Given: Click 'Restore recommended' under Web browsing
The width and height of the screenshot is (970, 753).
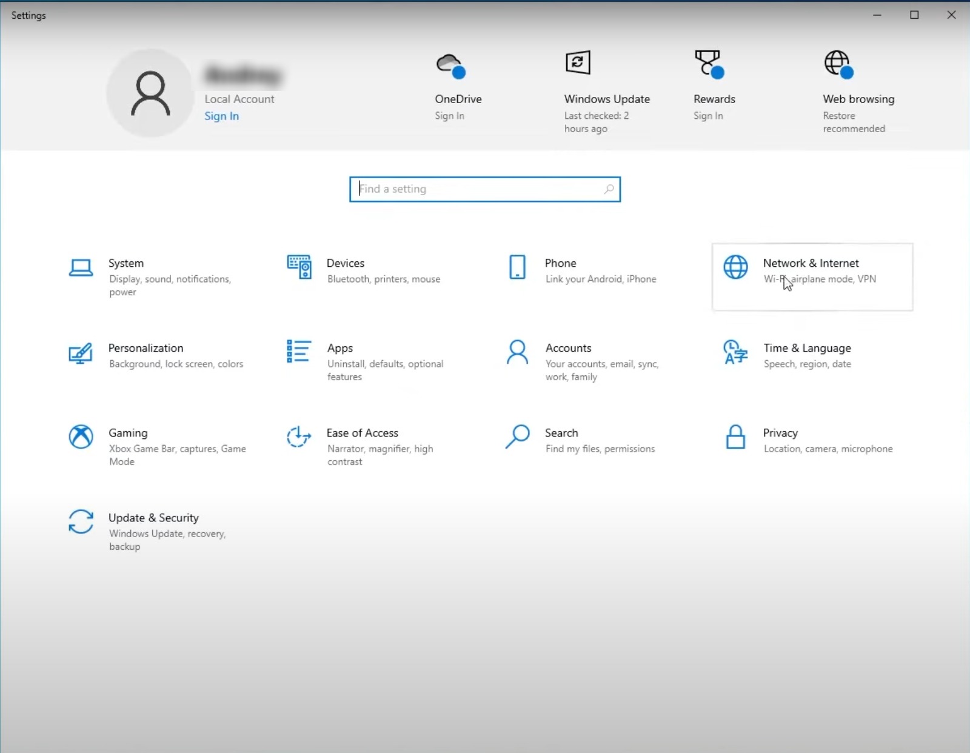Looking at the screenshot, I should tap(854, 122).
